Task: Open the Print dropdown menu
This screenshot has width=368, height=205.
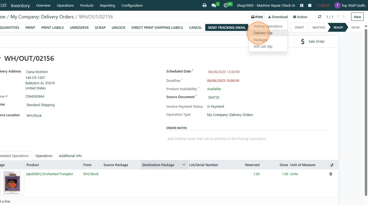Action: coord(257,17)
